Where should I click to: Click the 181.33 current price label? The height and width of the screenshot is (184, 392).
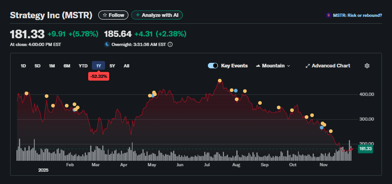click(x=365, y=148)
